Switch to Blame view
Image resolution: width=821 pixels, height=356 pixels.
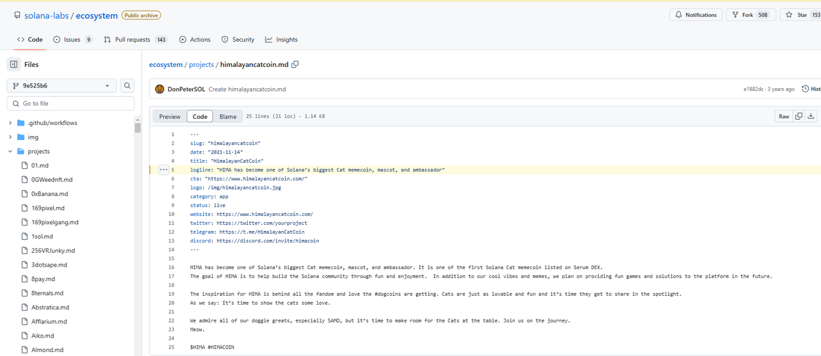pos(228,116)
